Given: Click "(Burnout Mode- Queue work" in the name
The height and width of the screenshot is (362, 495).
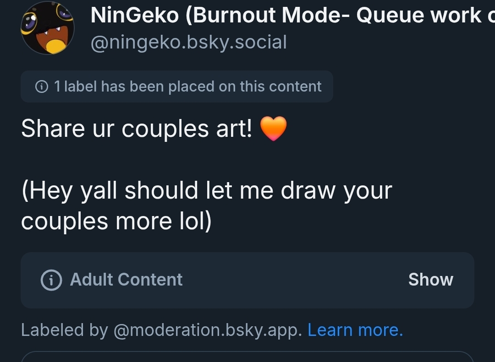Looking at the screenshot, I should click(x=335, y=16).
